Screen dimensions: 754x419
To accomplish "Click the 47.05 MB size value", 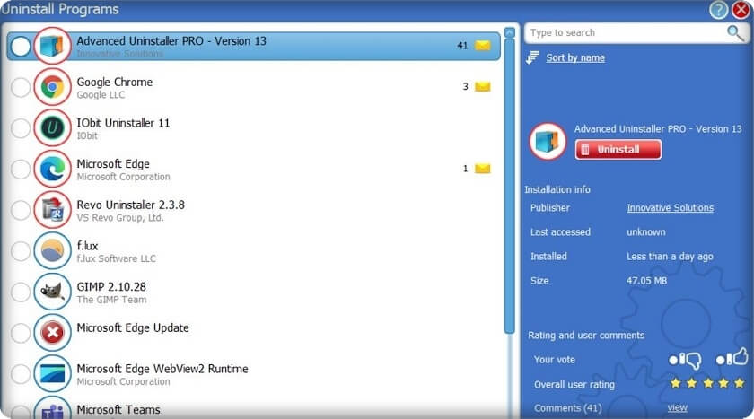I will pos(646,281).
